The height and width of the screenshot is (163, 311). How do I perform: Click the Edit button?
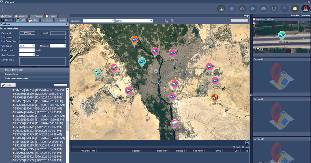coord(8,85)
